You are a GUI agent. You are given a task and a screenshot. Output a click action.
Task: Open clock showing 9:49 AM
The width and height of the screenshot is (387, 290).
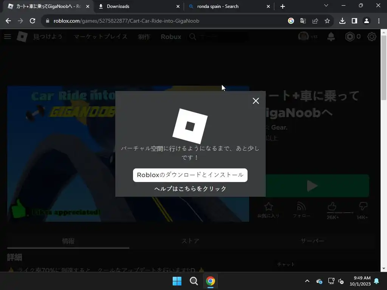[360, 281]
